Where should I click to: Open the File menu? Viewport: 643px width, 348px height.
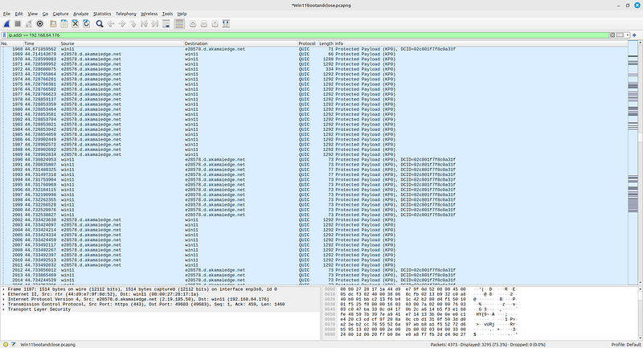tap(6, 14)
